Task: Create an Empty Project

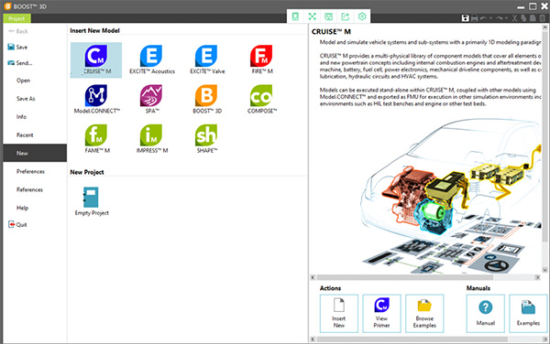Action: tap(92, 201)
